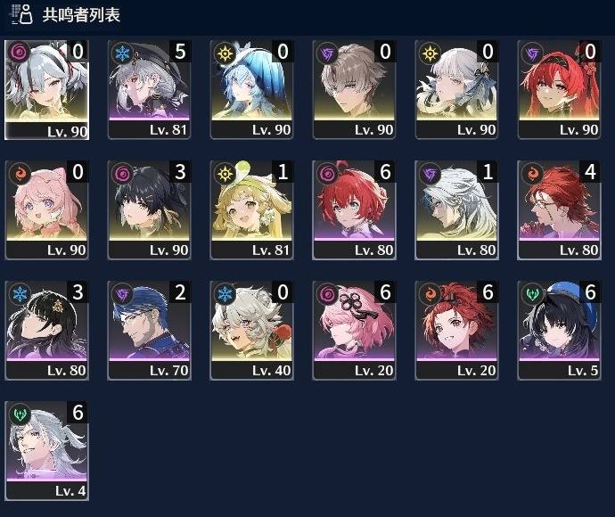This screenshot has height=517, width=615.
Task: Select the red long-haired Lv. 90 character
Action: click(x=559, y=89)
